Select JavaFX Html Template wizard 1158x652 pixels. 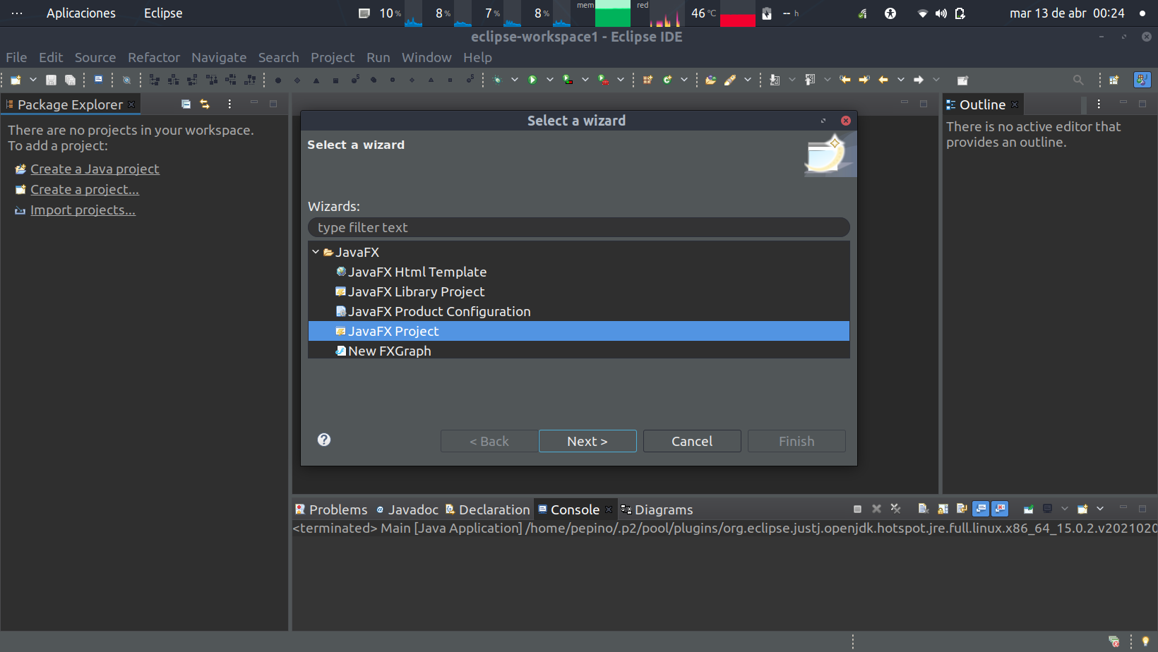578,272
